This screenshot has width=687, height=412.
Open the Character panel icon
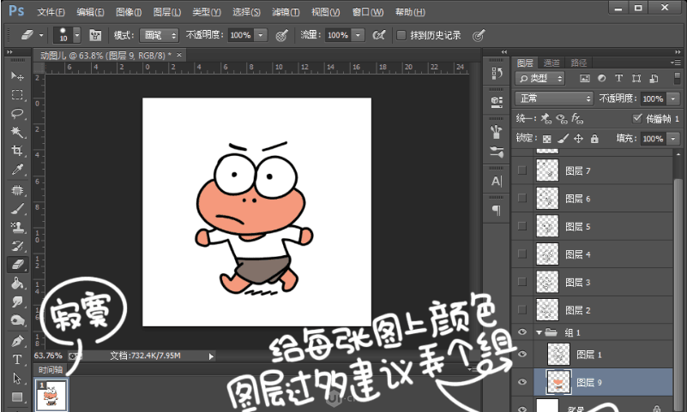(x=497, y=181)
